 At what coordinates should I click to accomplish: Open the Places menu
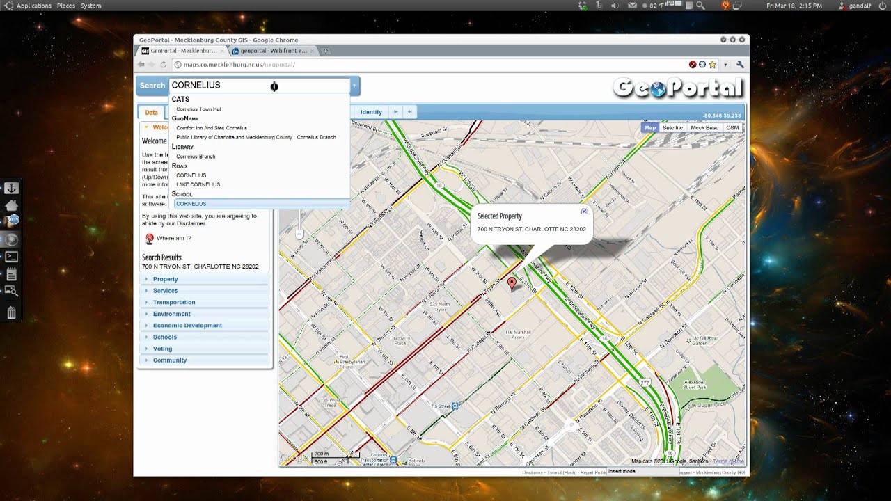(66, 6)
